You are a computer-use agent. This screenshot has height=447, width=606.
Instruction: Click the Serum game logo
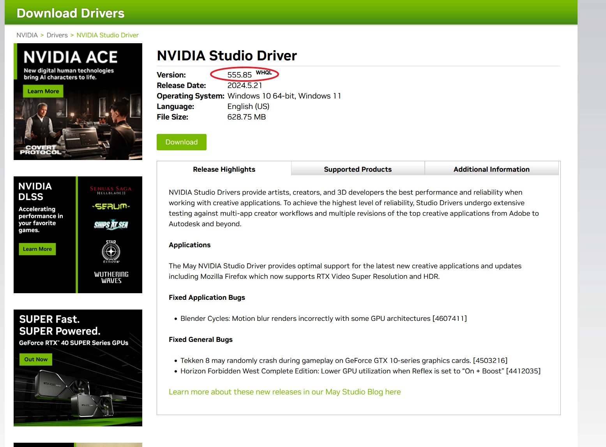[x=111, y=206]
